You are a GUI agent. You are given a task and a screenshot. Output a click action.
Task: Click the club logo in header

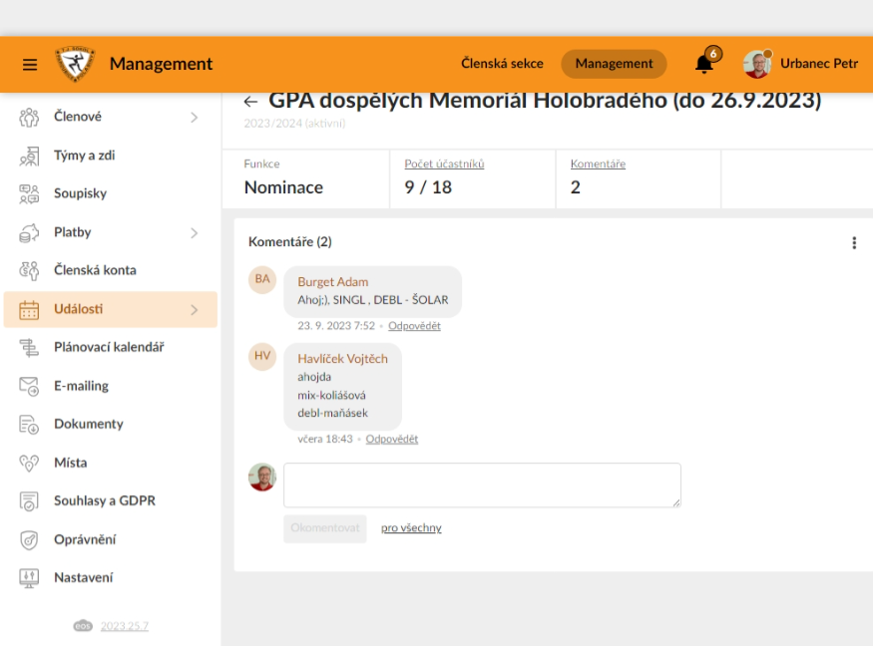coord(75,64)
